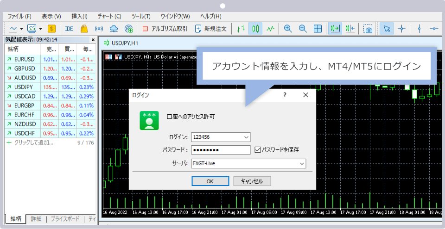Zoom in on the chart
The image size is (445, 229).
pyautogui.click(x=288, y=29)
